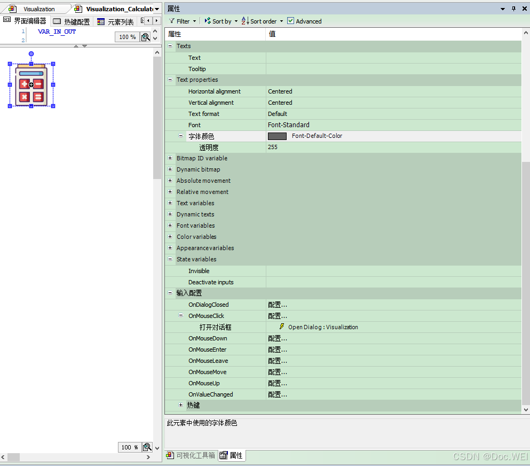Viewport: 530px width, 466px height.
Task: Click 配置... for OnMouseDown
Action: (x=278, y=338)
